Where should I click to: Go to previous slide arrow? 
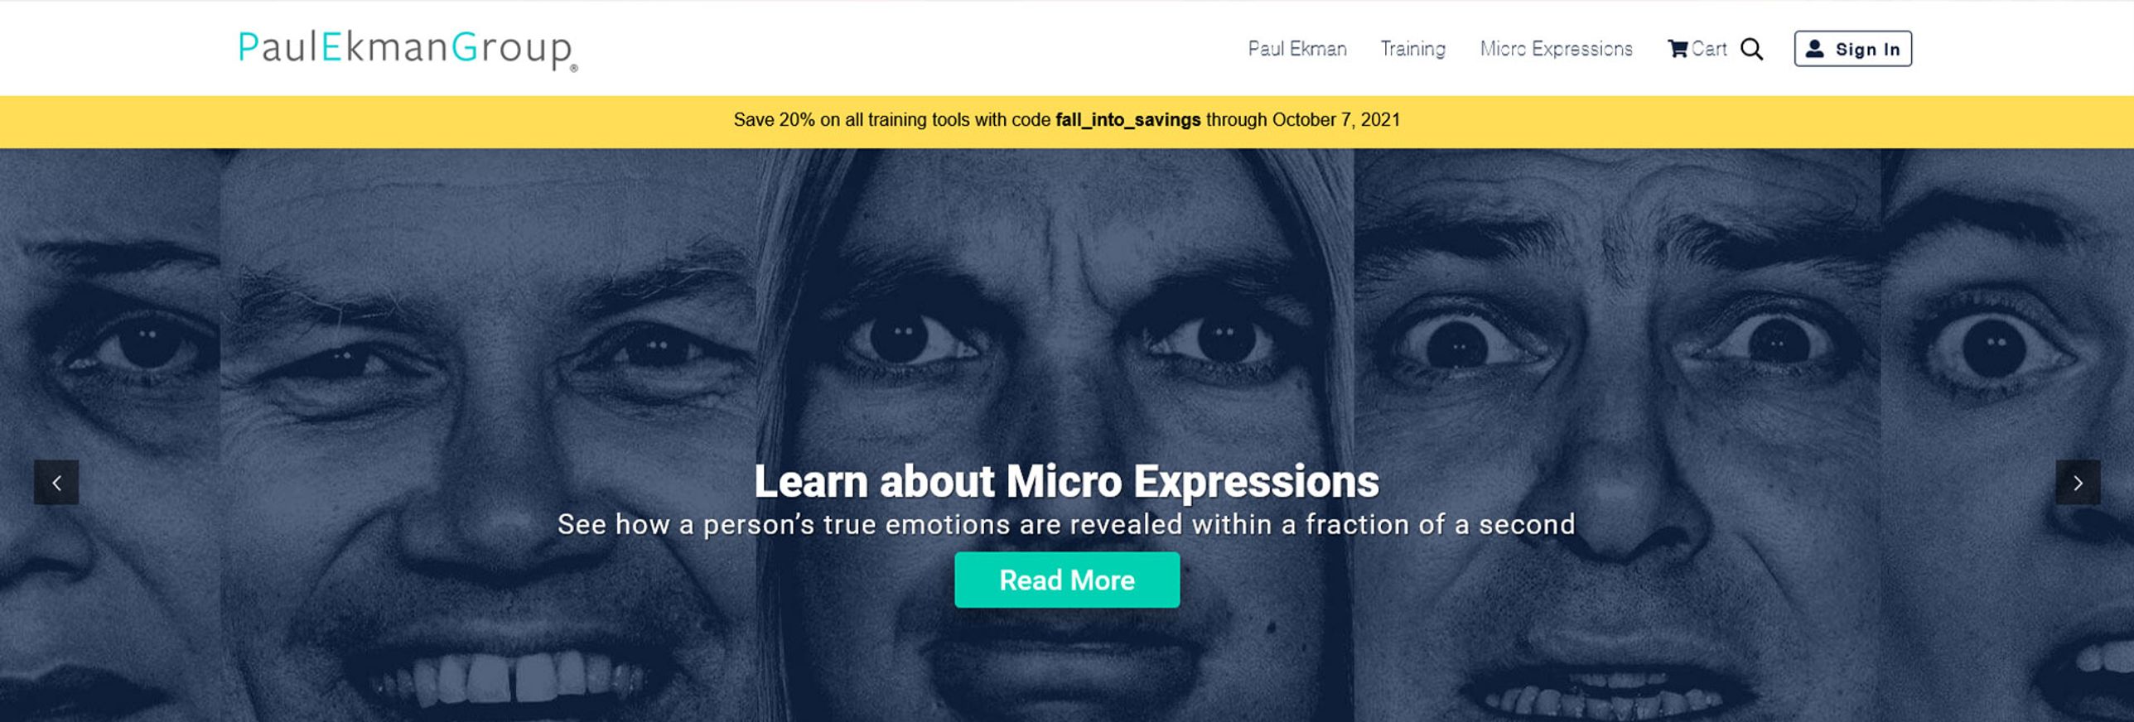pos(56,483)
